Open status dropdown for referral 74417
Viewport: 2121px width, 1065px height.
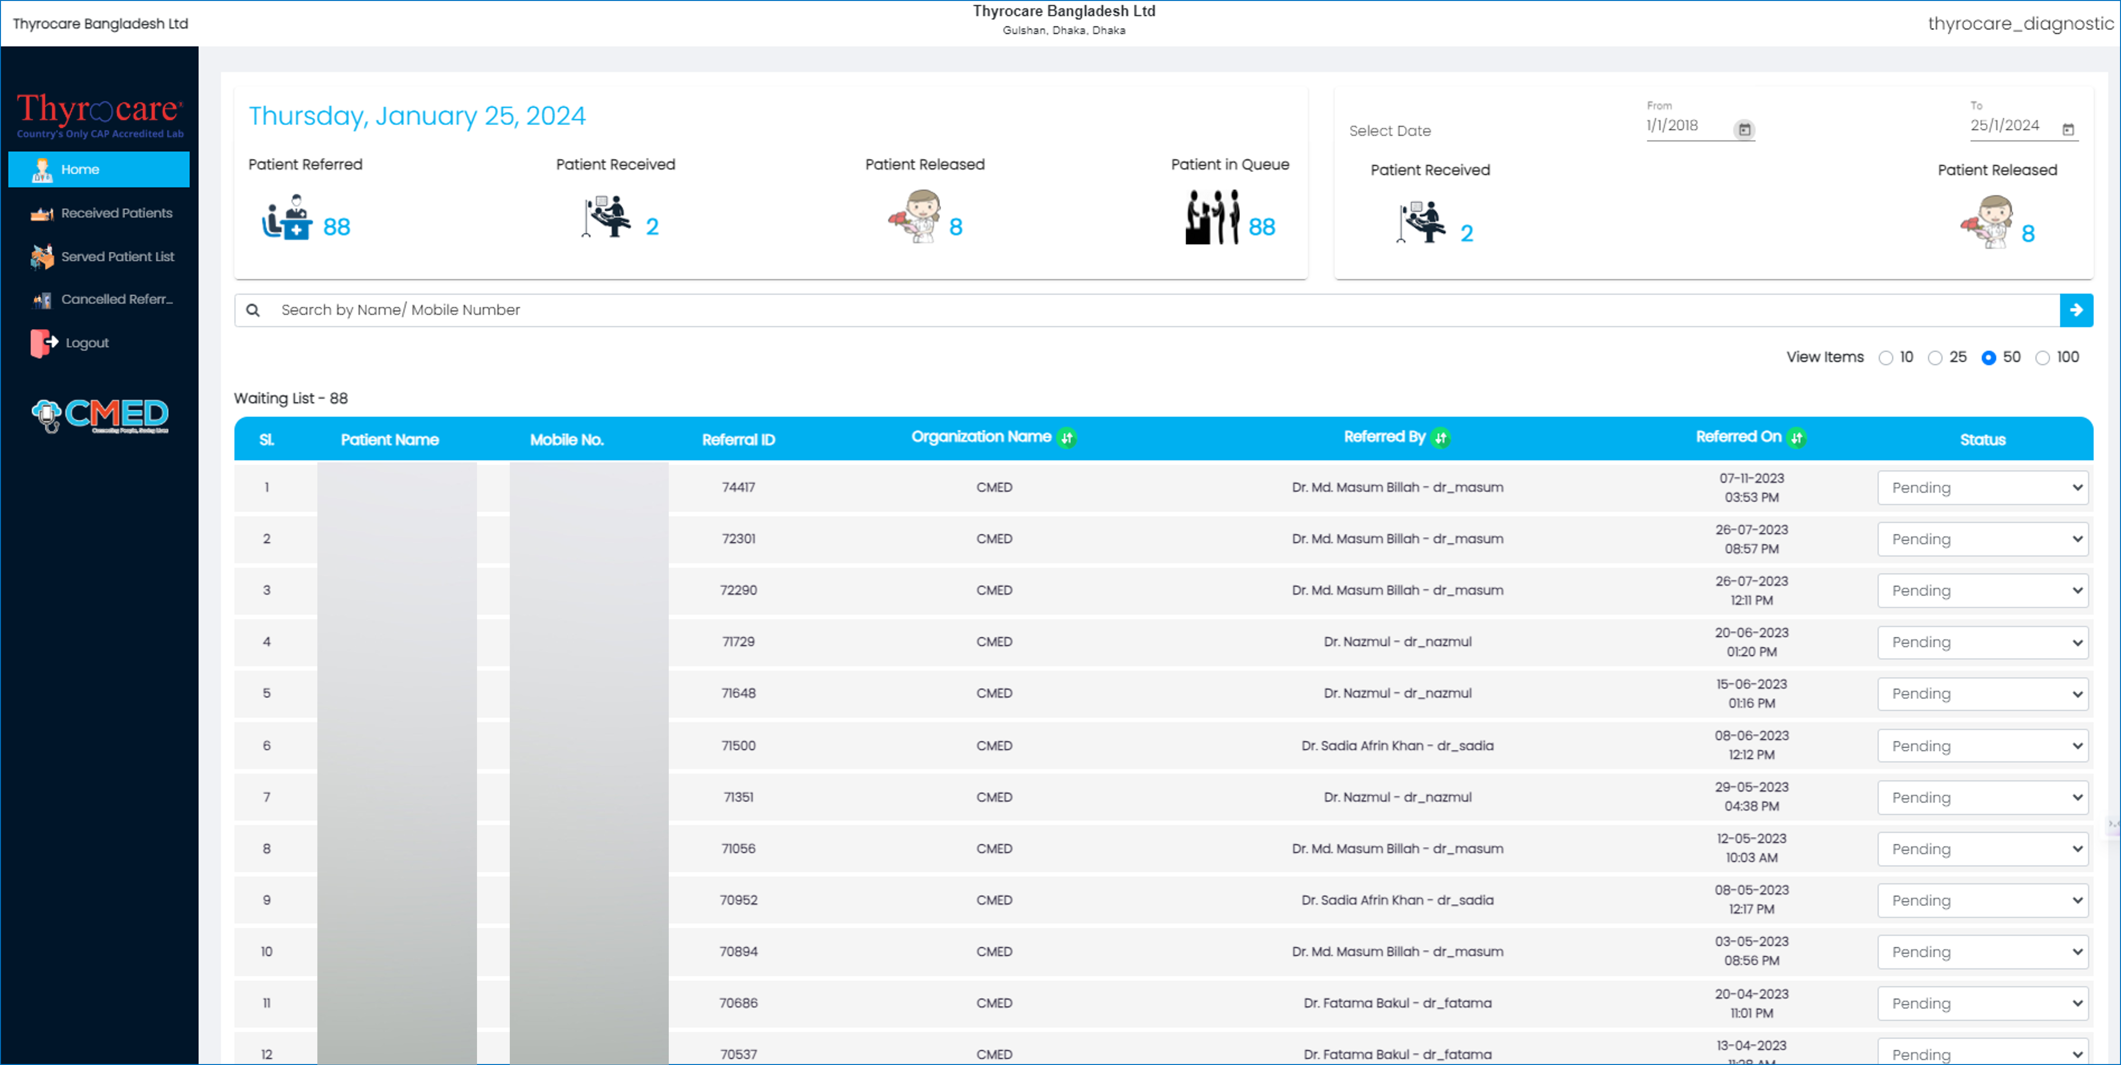1982,488
